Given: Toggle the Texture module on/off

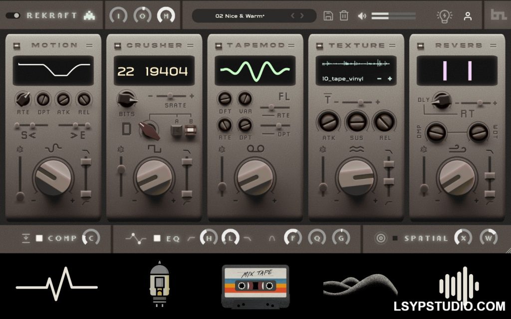Looking at the screenshot, I should tap(320, 46).
